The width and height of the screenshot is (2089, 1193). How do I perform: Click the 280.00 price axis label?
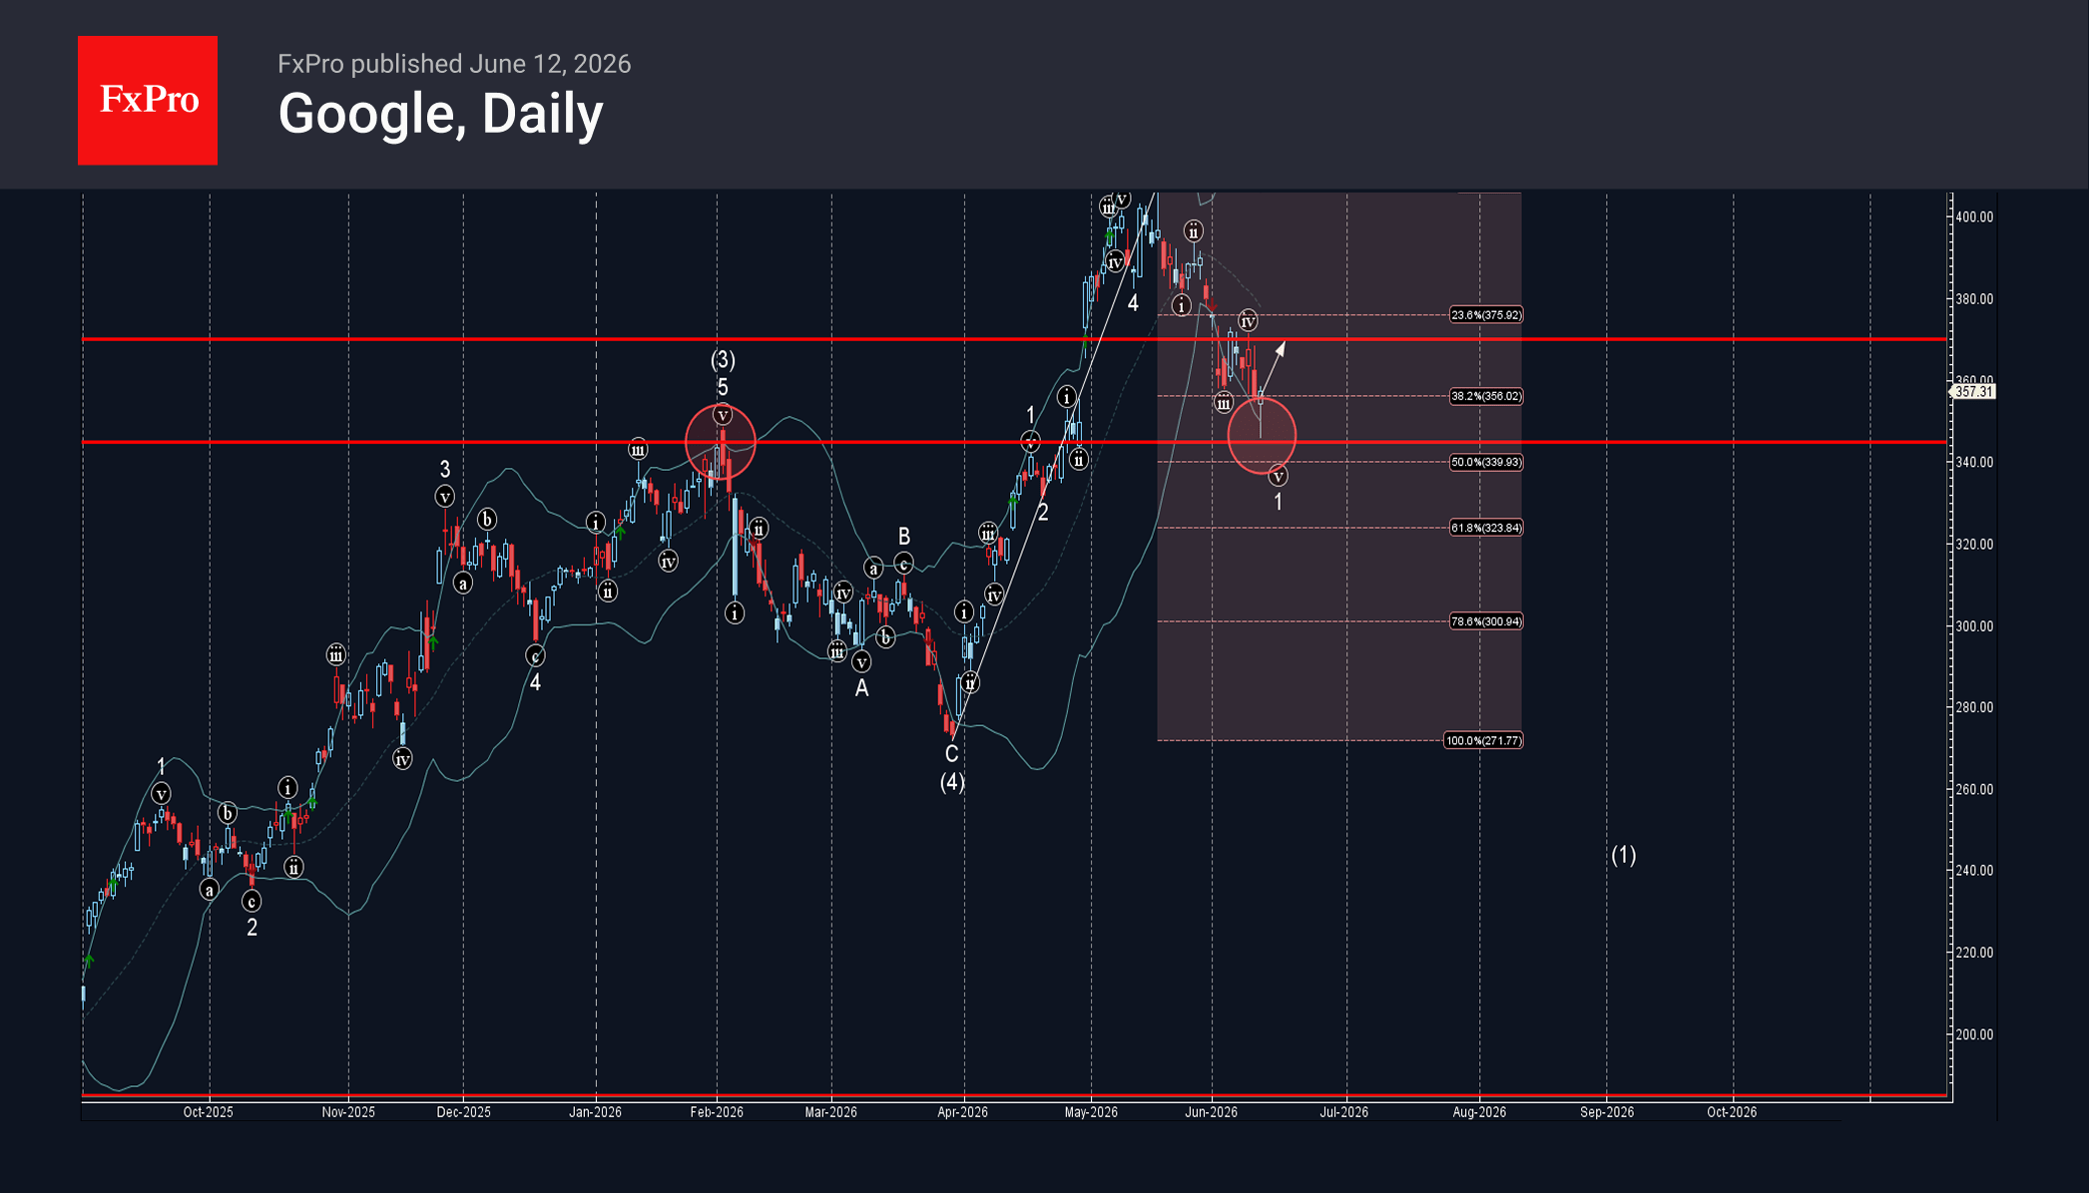(1974, 707)
